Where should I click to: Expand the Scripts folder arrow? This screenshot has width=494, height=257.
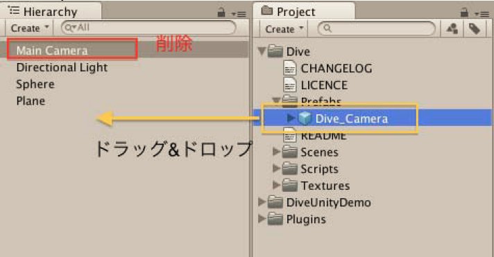276,168
